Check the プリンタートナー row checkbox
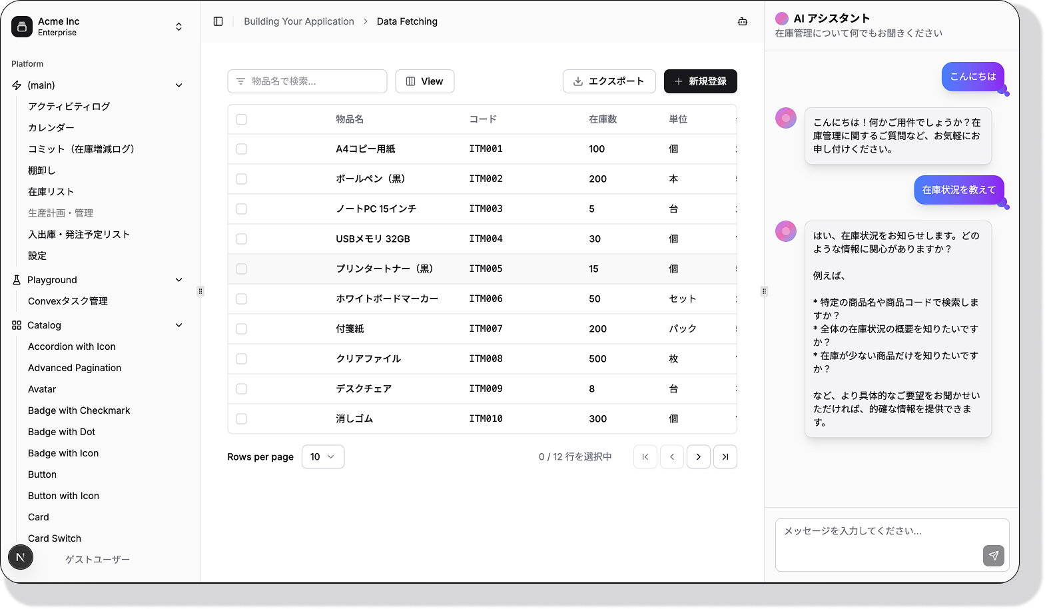Screen dimensions: 1045x609 pos(241,269)
